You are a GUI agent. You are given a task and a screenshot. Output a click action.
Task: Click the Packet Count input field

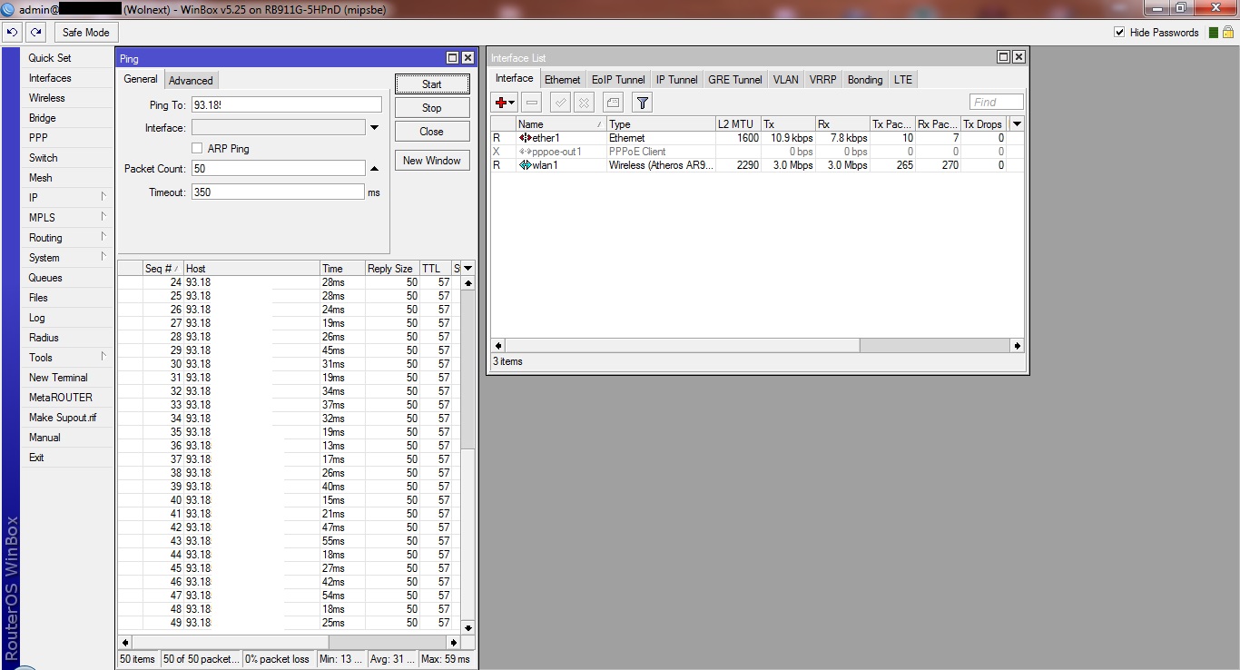coord(277,169)
